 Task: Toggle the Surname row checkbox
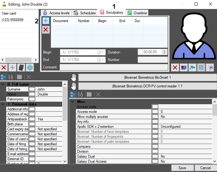point(32,89)
